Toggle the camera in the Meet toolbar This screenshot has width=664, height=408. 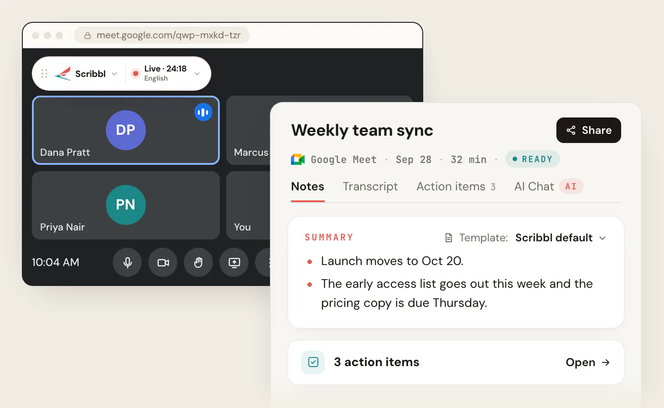(x=163, y=262)
